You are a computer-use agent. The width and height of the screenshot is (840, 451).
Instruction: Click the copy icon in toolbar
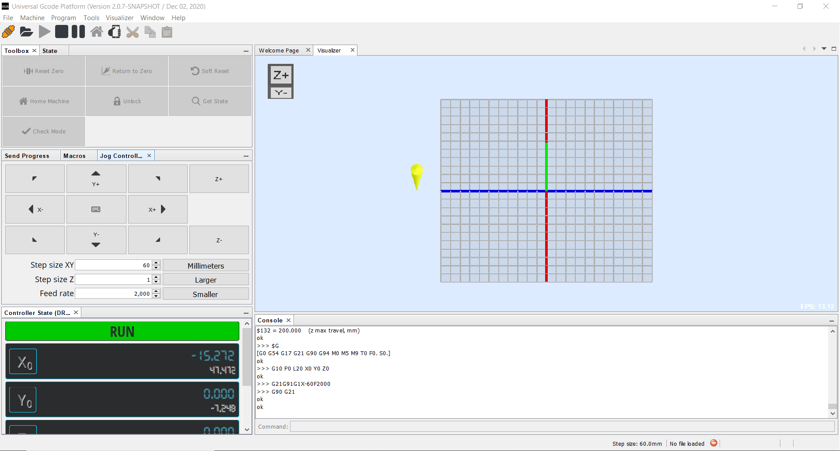pyautogui.click(x=150, y=32)
